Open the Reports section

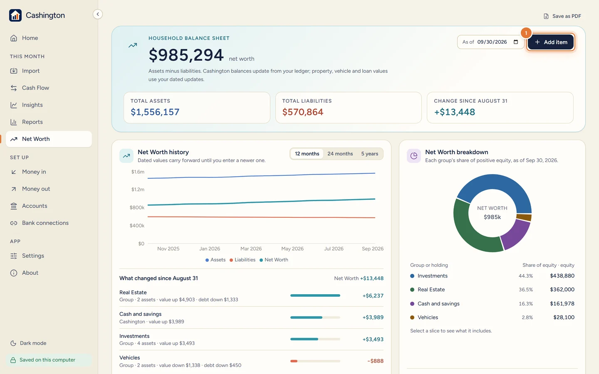(49, 122)
